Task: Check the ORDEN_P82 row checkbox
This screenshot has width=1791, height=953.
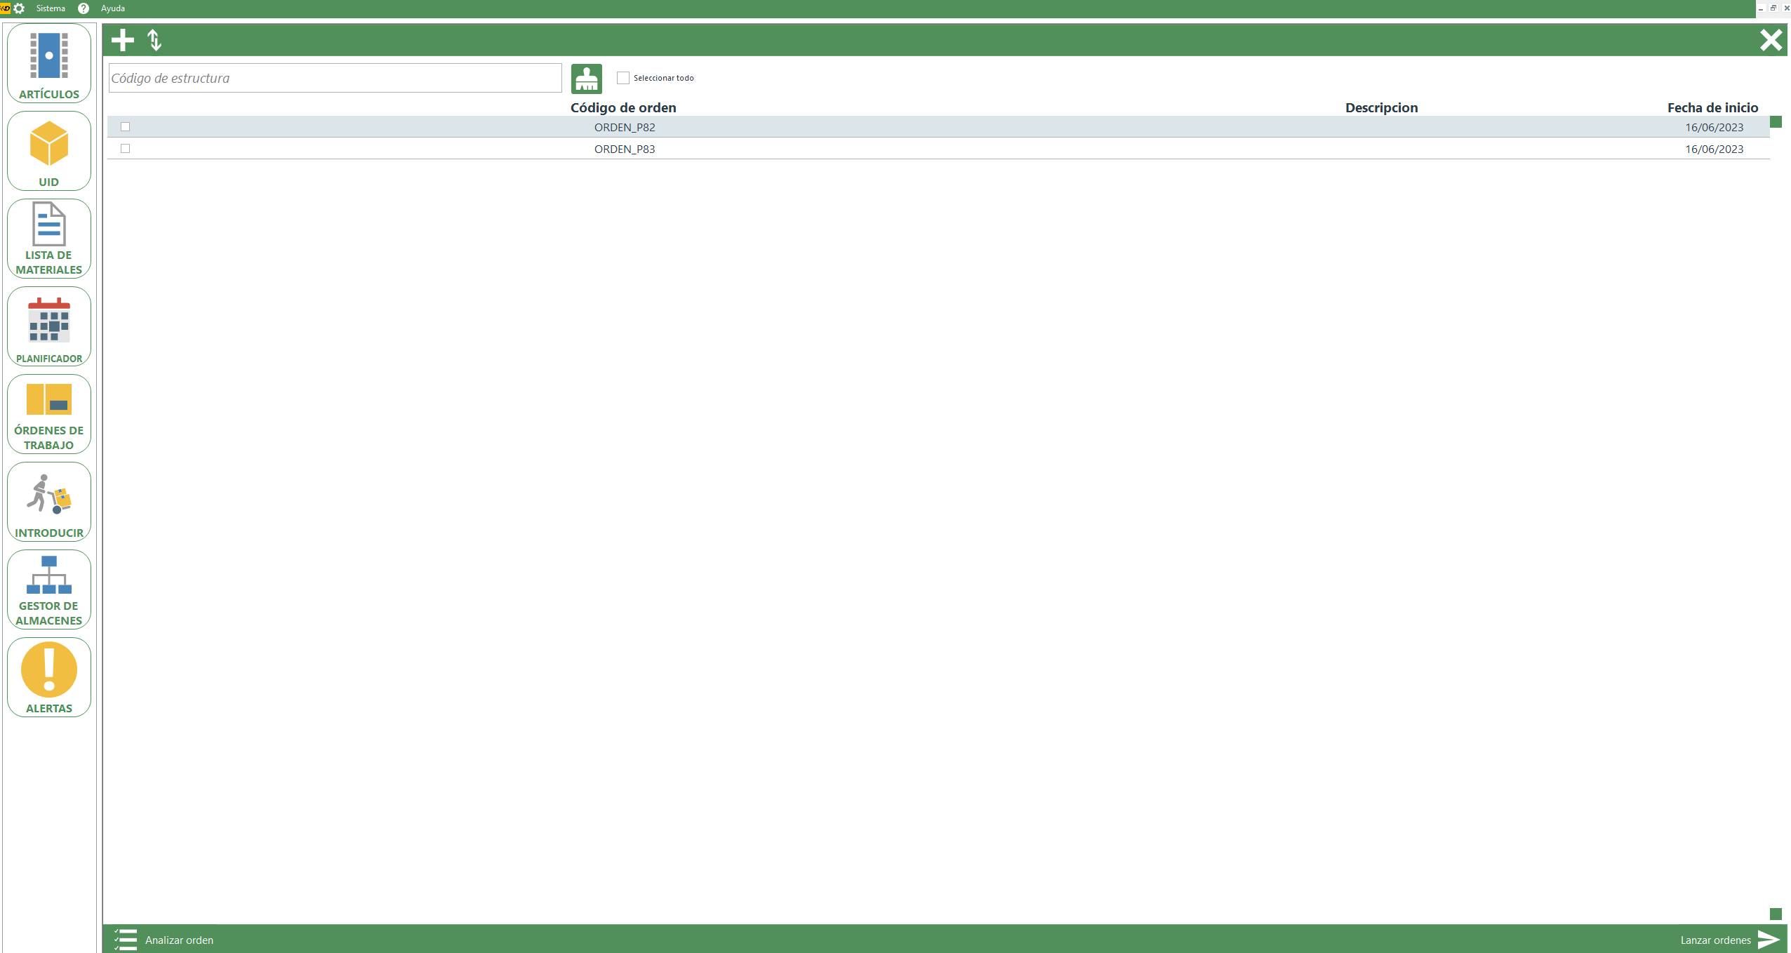Action: (x=126, y=127)
